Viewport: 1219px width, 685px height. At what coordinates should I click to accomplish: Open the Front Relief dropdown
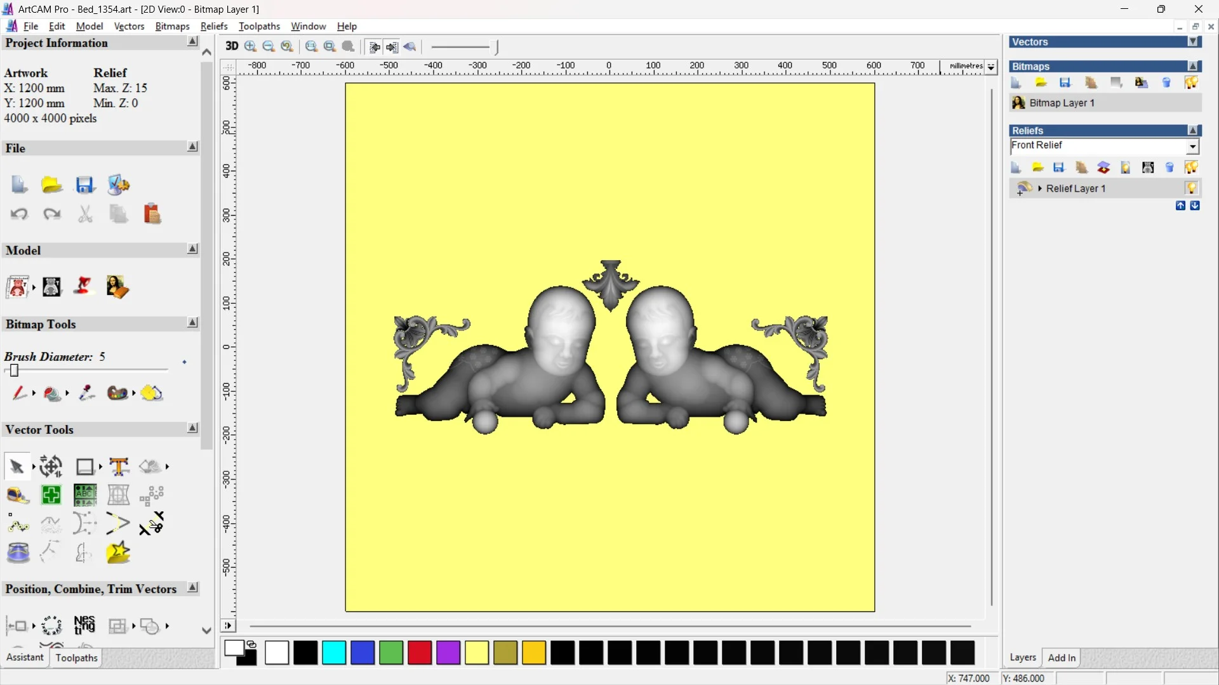click(x=1192, y=147)
